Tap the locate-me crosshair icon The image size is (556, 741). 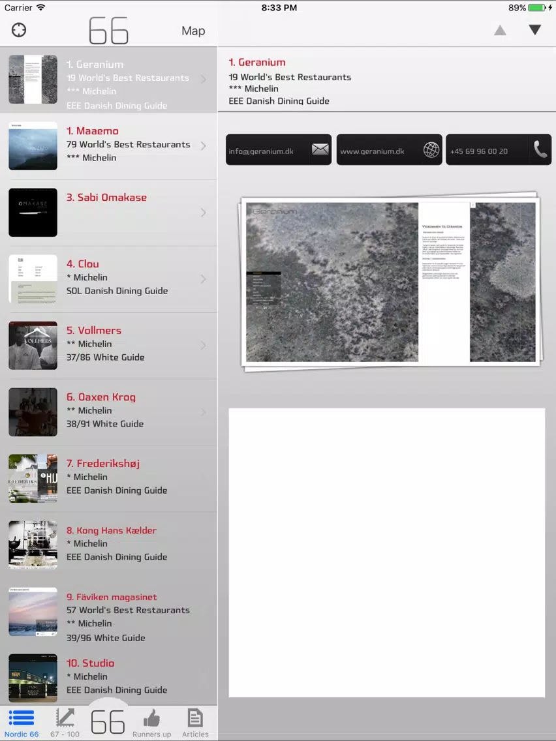pos(19,30)
